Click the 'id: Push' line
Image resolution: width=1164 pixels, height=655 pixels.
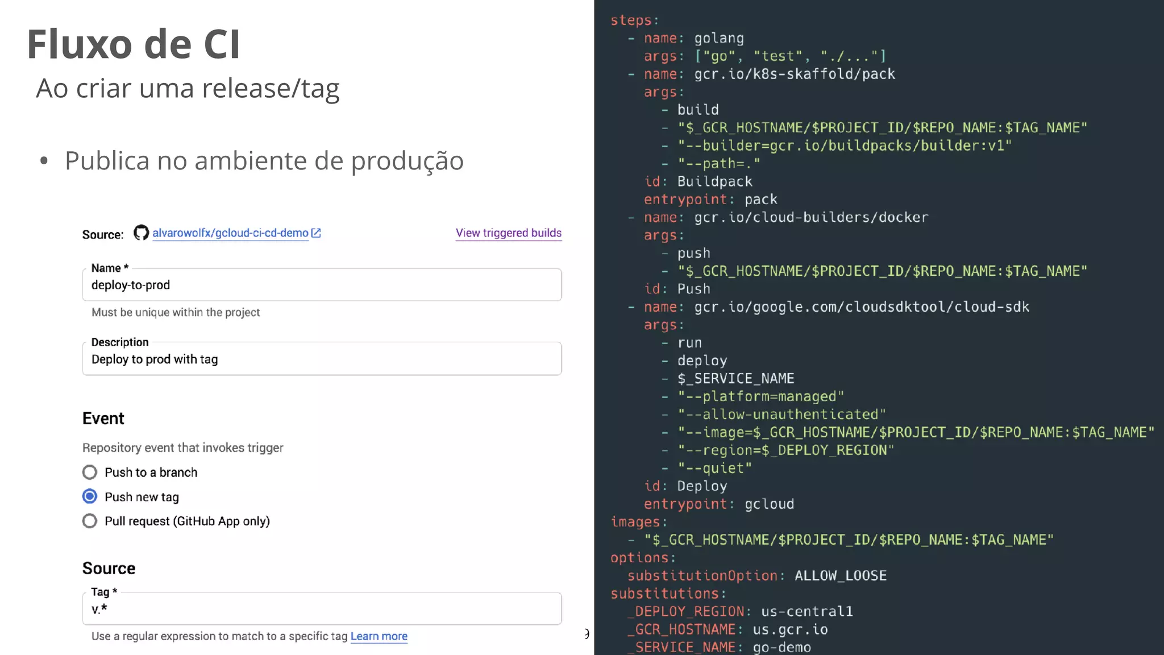tap(677, 289)
